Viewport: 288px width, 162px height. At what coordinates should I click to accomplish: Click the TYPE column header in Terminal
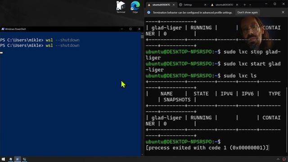click(274, 94)
